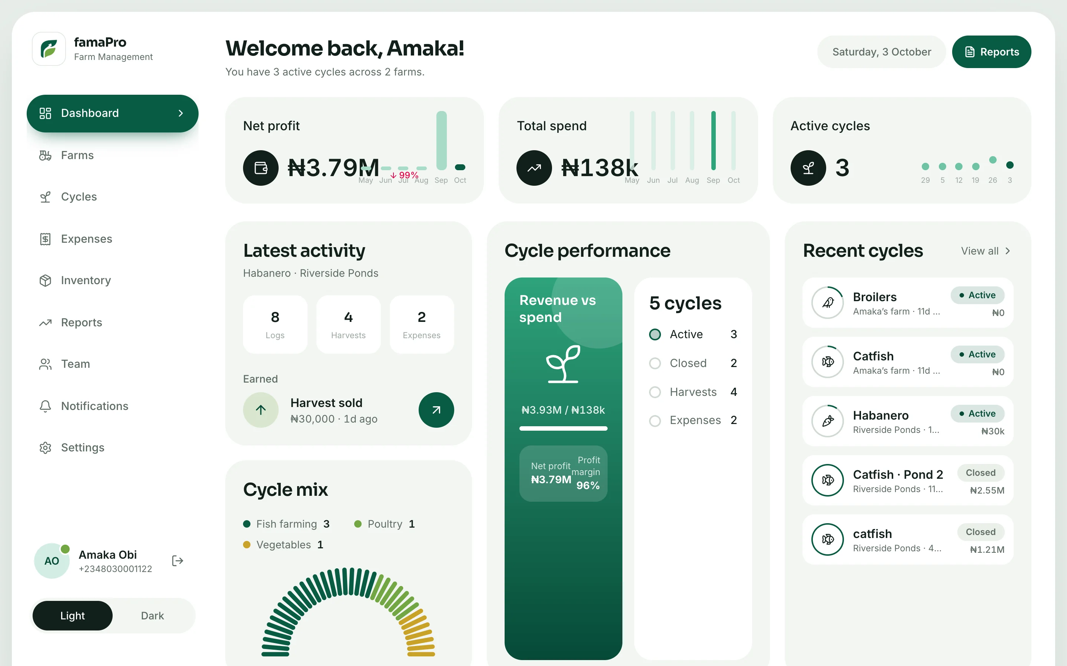
Task: Select the Closed radio option
Action: 655,363
